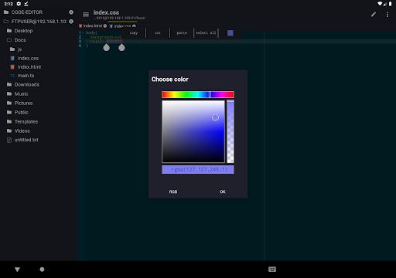Expand the Downloads folder
Viewport: 396px width, 278px height.
(x=23, y=84)
